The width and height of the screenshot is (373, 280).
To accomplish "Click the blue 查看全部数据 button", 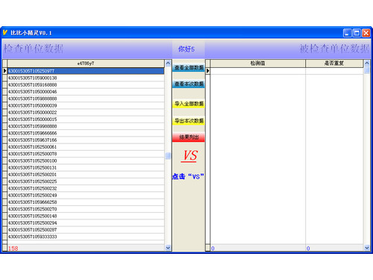I will [189, 68].
